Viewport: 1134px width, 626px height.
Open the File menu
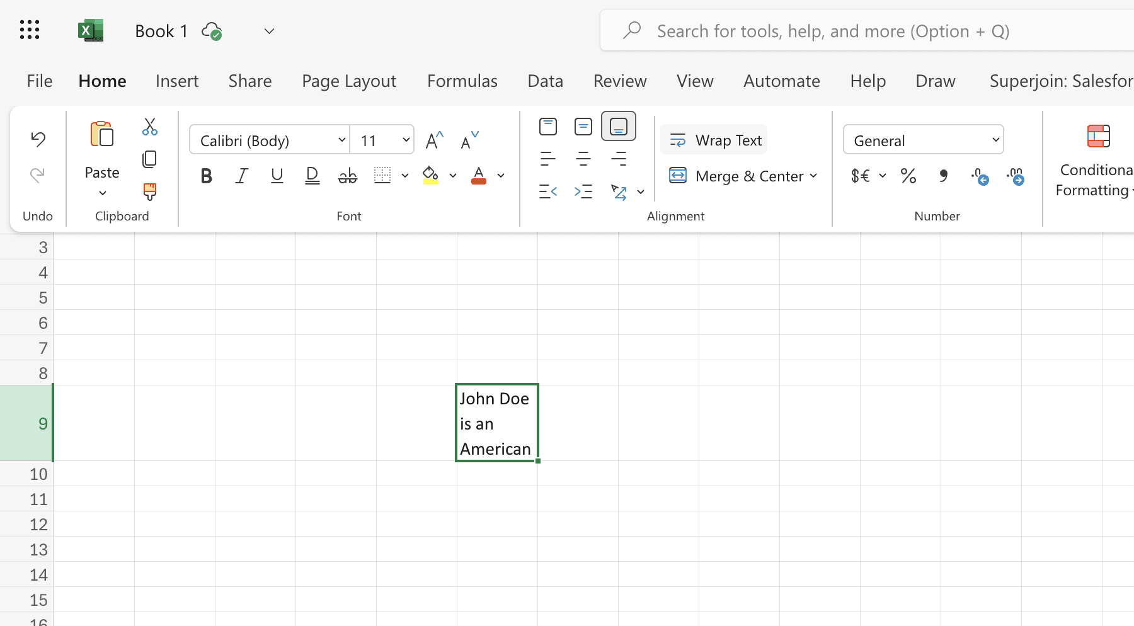40,81
